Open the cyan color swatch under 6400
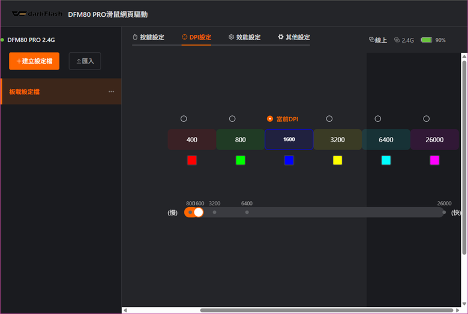Image resolution: width=468 pixels, height=314 pixels. pyautogui.click(x=386, y=160)
